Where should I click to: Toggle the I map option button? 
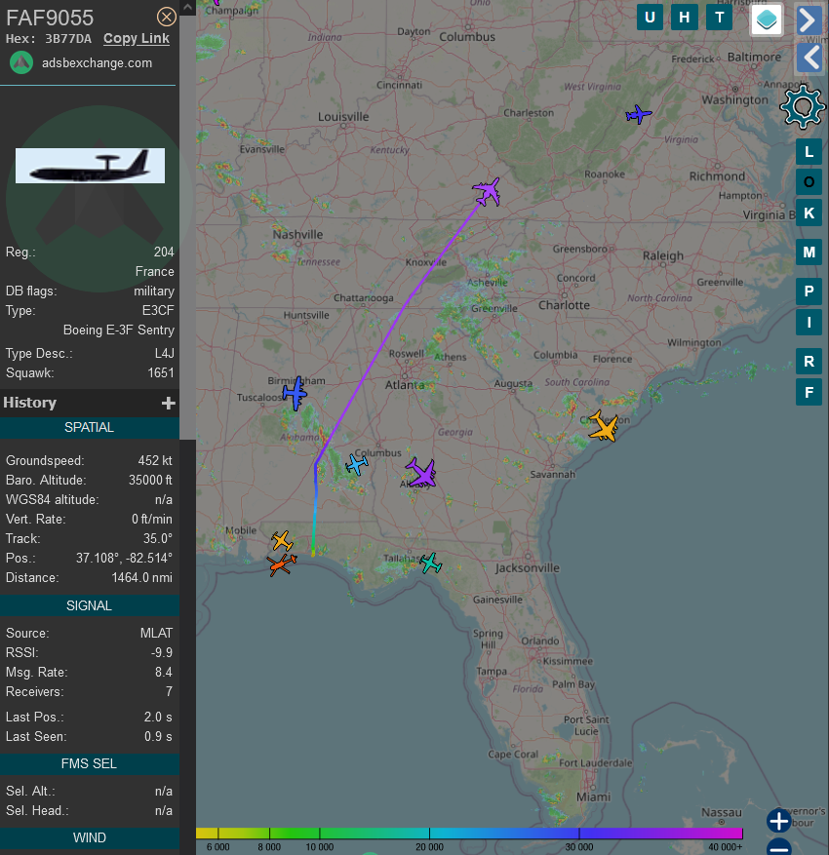point(809,323)
